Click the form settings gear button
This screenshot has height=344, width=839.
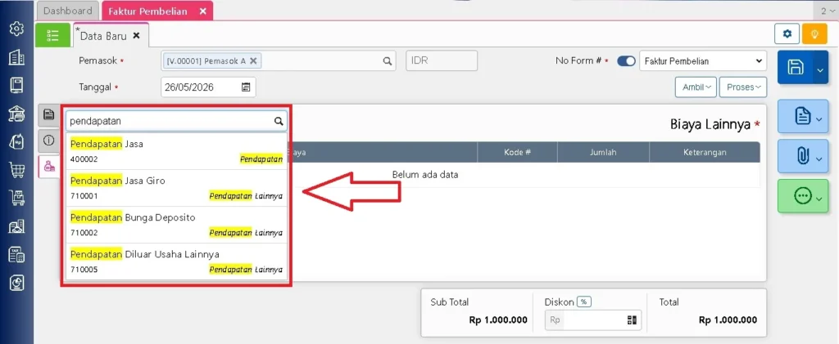(x=787, y=34)
